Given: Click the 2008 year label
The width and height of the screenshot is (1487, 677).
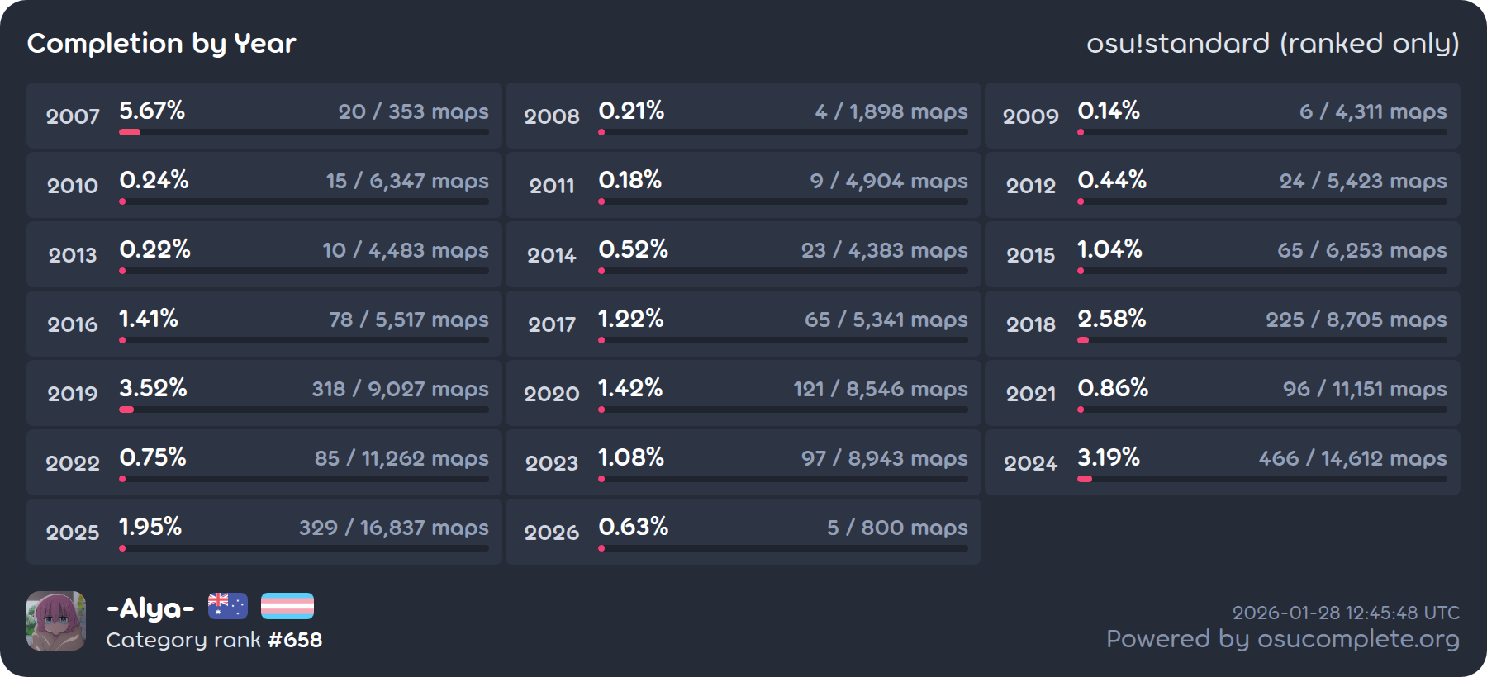Looking at the screenshot, I should pyautogui.click(x=552, y=116).
